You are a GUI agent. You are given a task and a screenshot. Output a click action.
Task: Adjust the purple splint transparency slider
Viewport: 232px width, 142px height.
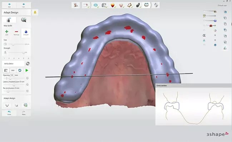tap(215, 21)
